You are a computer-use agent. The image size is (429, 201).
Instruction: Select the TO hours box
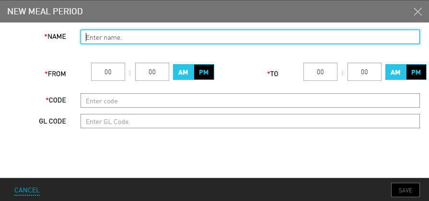tap(320, 72)
